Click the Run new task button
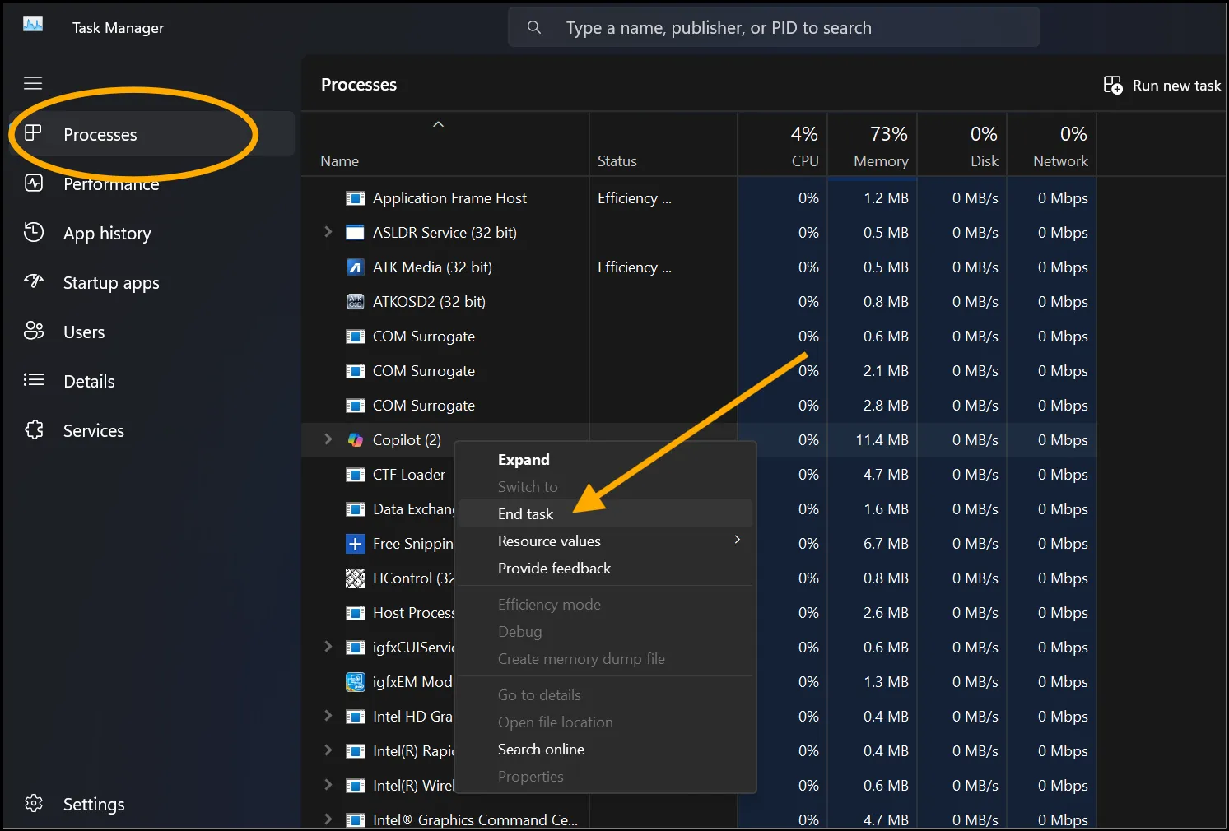The image size is (1229, 831). tap(1176, 85)
